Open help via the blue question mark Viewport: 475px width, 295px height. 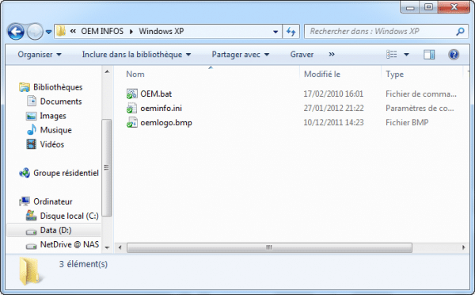point(454,55)
